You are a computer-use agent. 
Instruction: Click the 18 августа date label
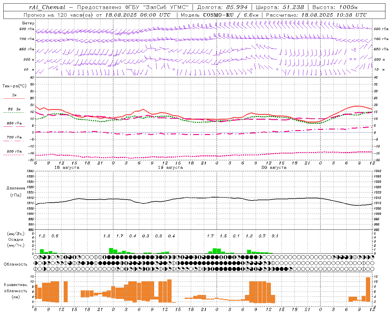[67, 168]
